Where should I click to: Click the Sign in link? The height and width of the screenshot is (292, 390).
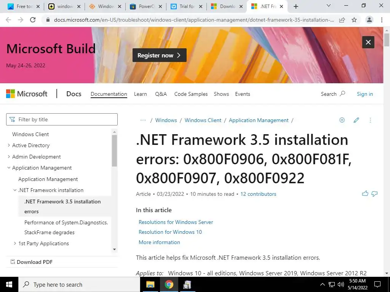click(364, 94)
